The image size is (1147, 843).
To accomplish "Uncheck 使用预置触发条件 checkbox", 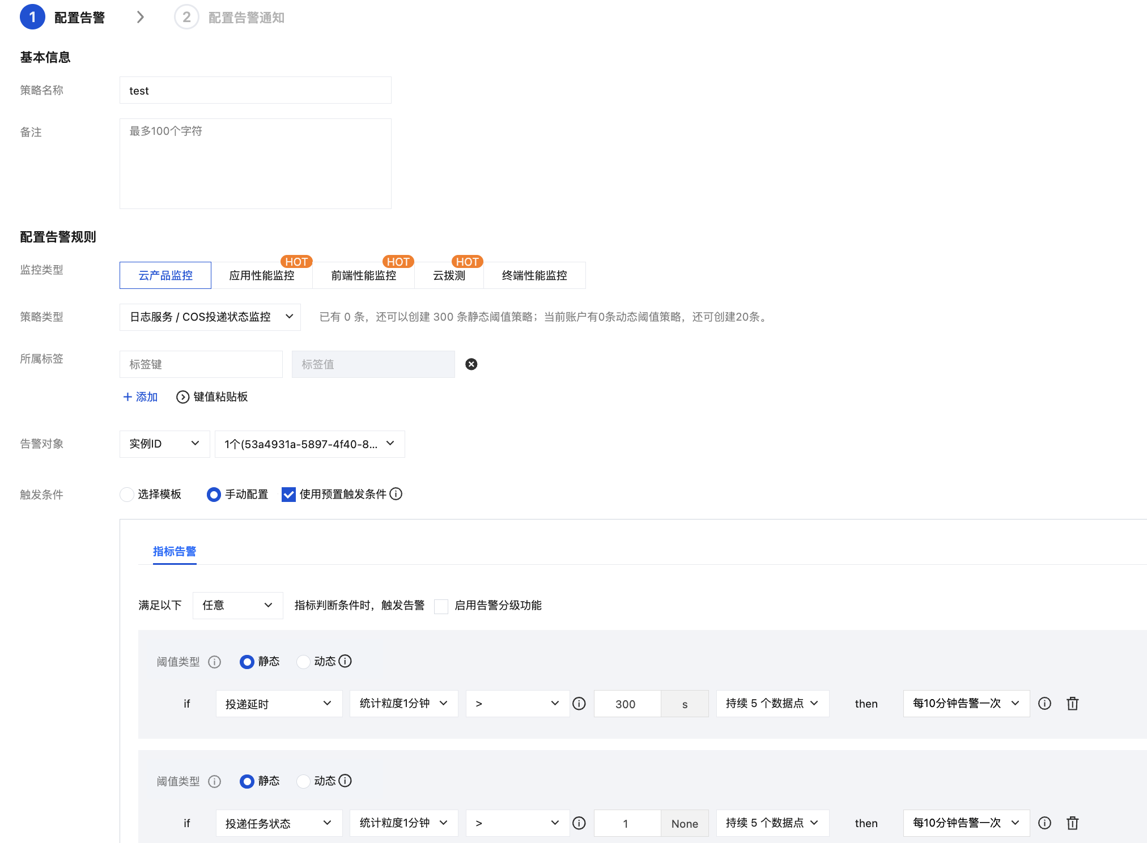I will click(288, 495).
